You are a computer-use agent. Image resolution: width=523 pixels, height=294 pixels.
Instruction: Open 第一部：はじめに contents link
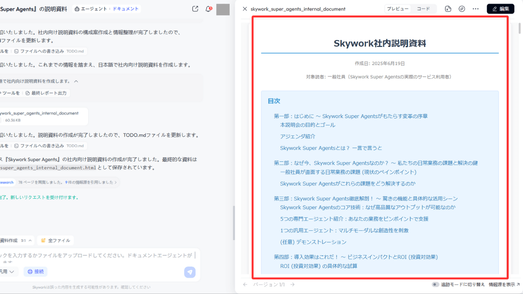tap(351, 116)
